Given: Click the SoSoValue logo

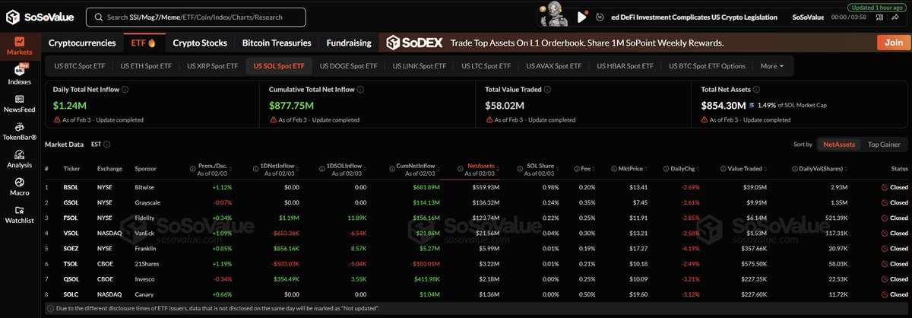Looking at the screenshot, I should (x=40, y=16).
